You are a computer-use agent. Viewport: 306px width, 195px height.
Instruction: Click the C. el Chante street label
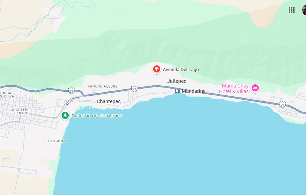pos(71,102)
